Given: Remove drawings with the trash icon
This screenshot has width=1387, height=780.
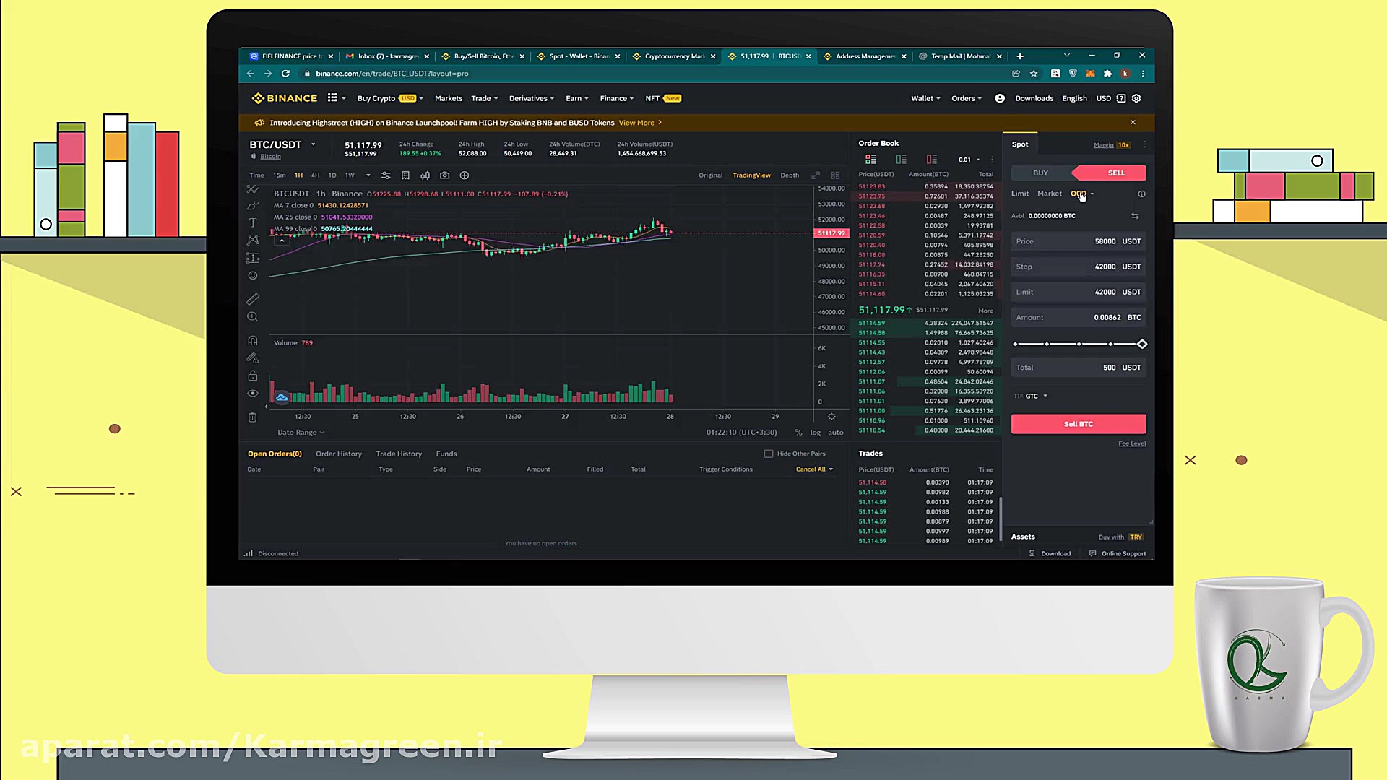Looking at the screenshot, I should pyautogui.click(x=253, y=417).
